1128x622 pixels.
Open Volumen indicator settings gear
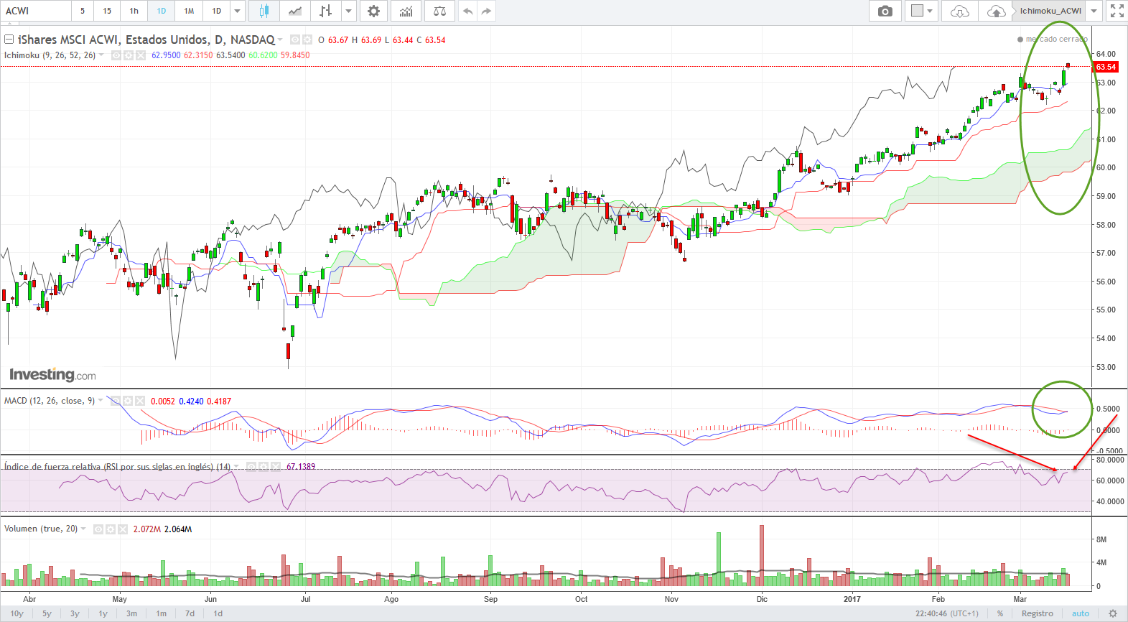pyautogui.click(x=111, y=529)
